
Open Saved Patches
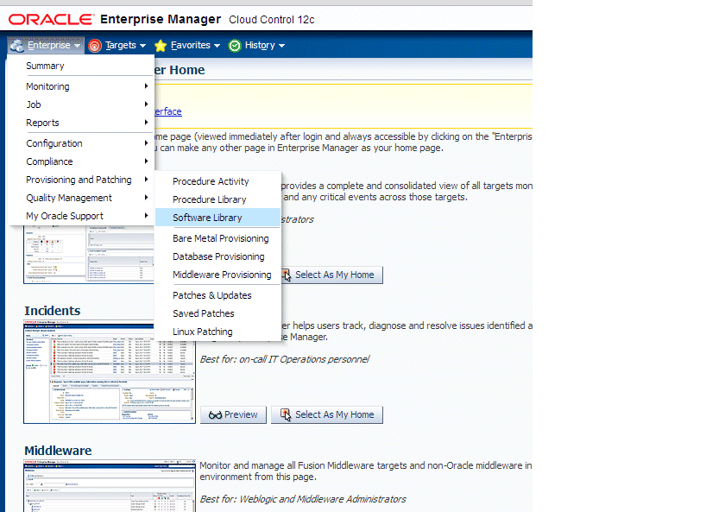pyautogui.click(x=217, y=313)
